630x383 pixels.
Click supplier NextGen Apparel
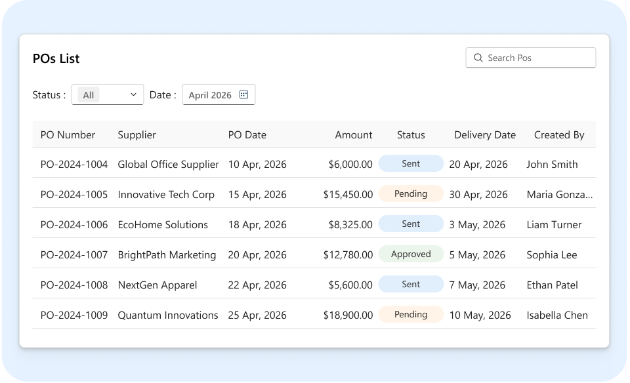click(157, 285)
